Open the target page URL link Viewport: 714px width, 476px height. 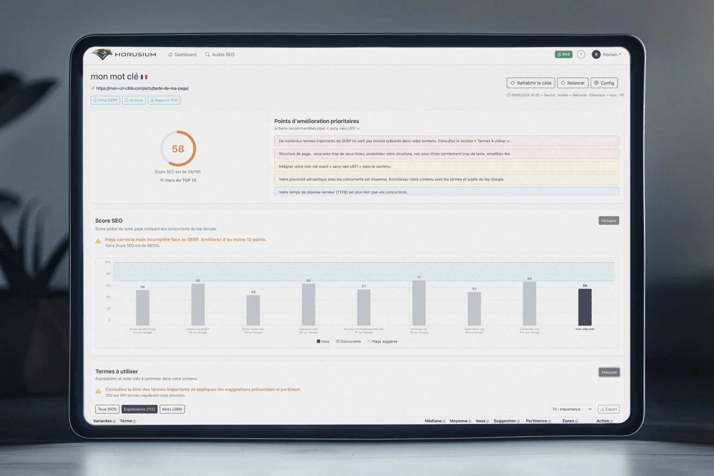point(142,88)
